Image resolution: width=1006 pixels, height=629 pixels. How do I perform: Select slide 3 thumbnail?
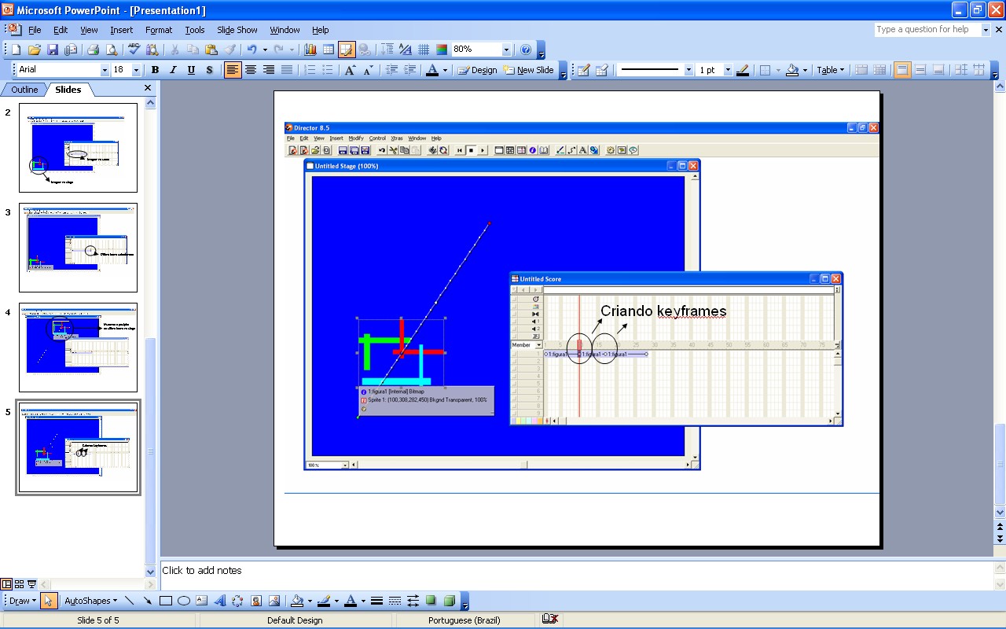78,248
